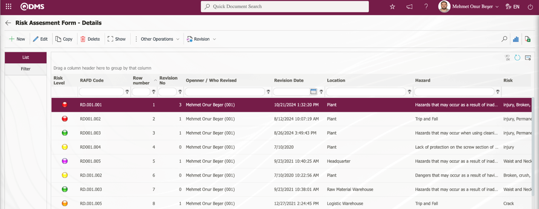Click the Edit toolbar button

[x=40, y=39]
